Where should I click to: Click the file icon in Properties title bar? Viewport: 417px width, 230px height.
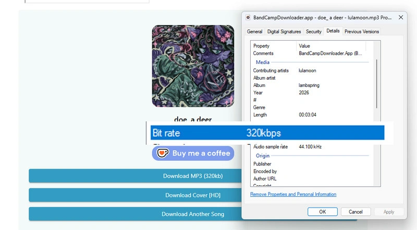[248, 18]
